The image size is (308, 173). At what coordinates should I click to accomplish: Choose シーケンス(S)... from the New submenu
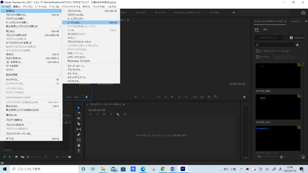pyautogui.click(x=91, y=23)
